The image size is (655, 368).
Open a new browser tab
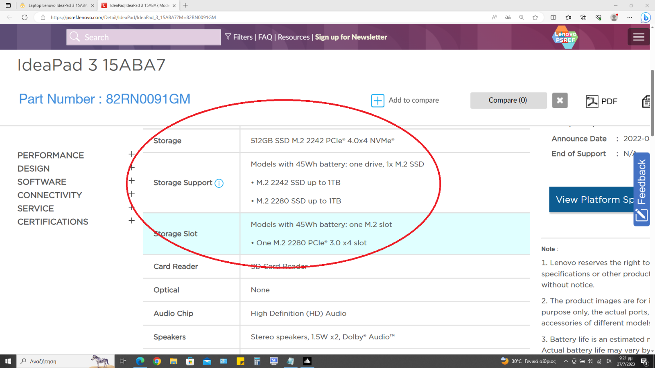(185, 5)
